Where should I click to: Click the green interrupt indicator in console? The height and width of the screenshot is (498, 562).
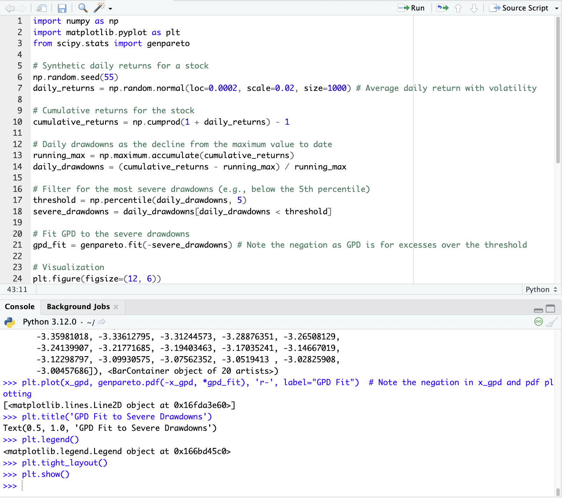coord(538,322)
